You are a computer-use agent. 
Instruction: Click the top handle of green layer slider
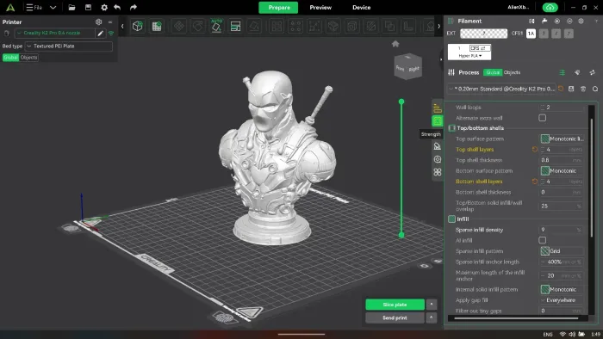[x=401, y=102]
